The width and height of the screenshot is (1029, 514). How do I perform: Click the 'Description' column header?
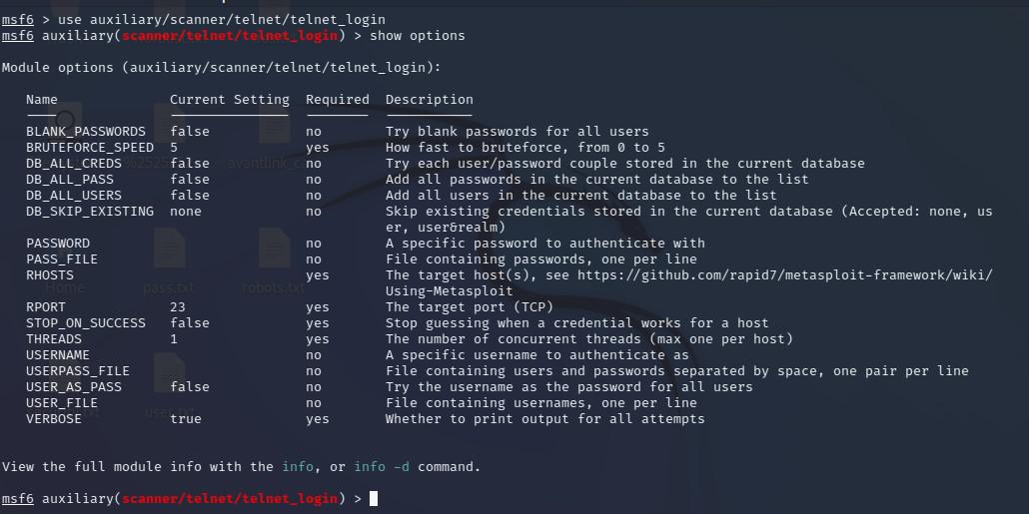pyautogui.click(x=429, y=100)
